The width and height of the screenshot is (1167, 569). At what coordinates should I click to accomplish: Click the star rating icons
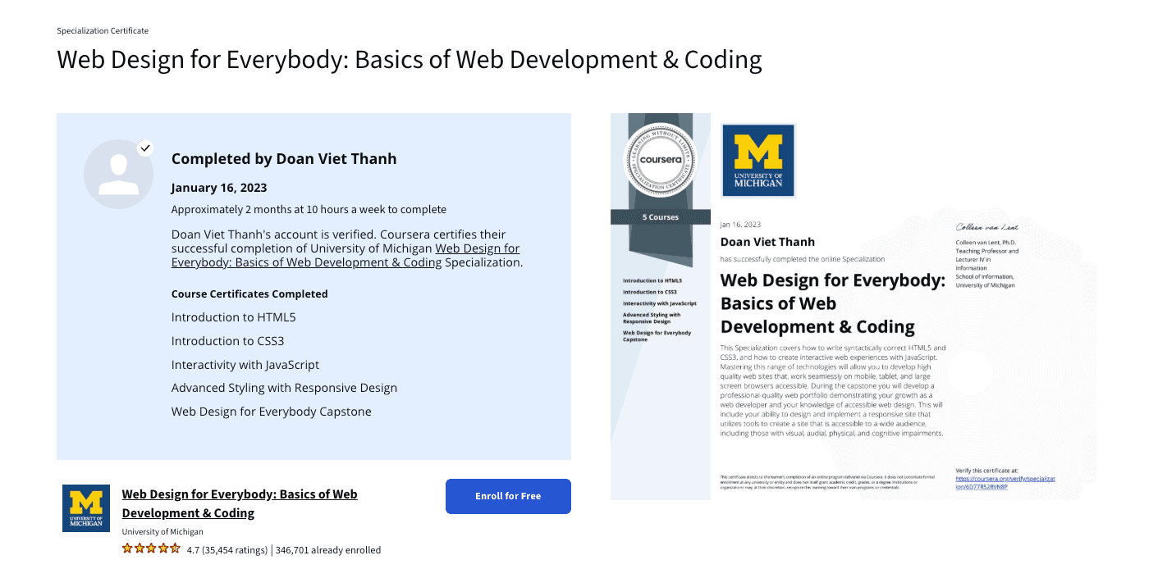(151, 549)
